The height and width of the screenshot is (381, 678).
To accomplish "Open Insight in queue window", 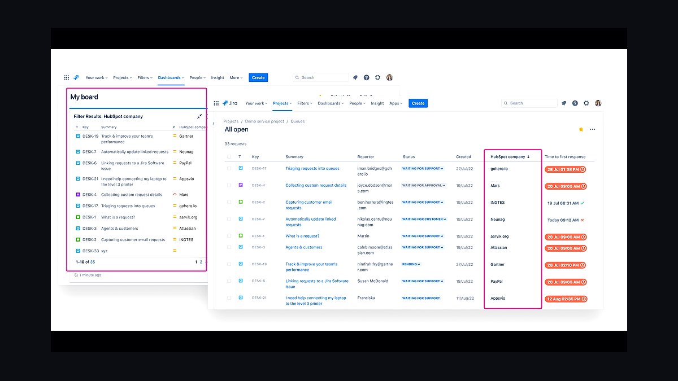I will pyautogui.click(x=377, y=103).
